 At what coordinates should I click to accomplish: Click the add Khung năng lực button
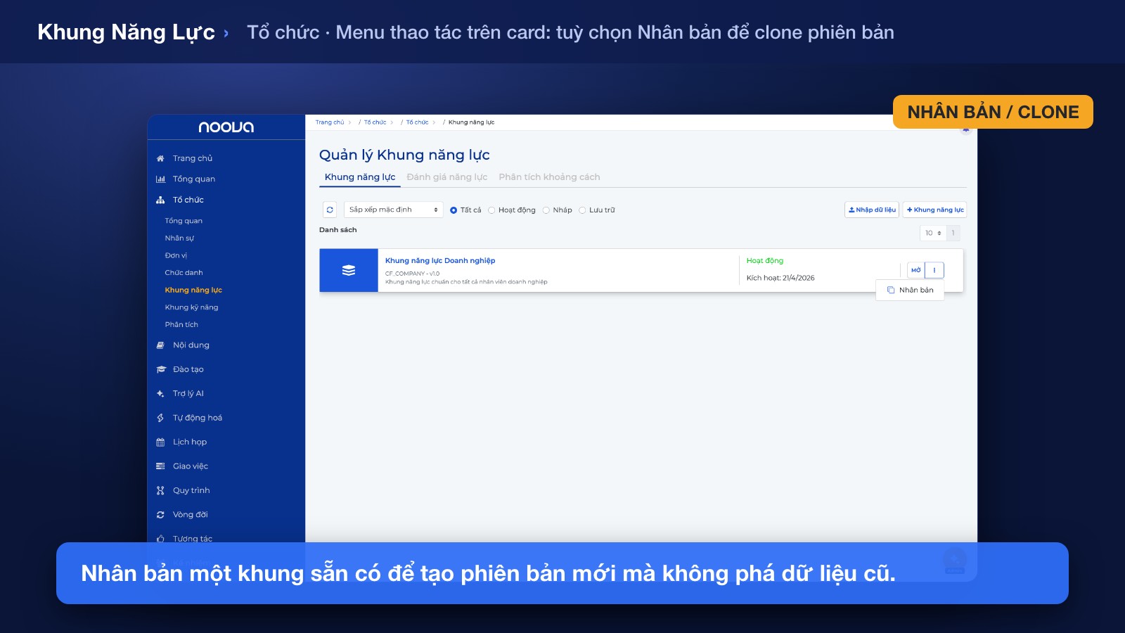[x=935, y=210]
